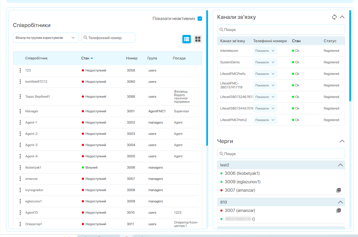
Task: Switch to grid card view
Action: pyautogui.click(x=198, y=39)
